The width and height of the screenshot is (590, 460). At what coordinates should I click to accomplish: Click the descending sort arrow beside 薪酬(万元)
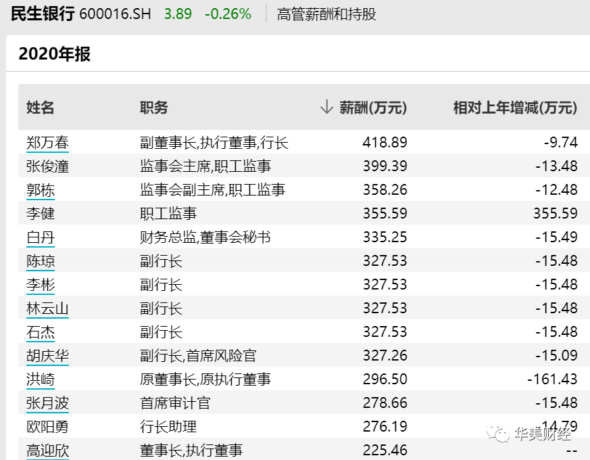coord(326,107)
